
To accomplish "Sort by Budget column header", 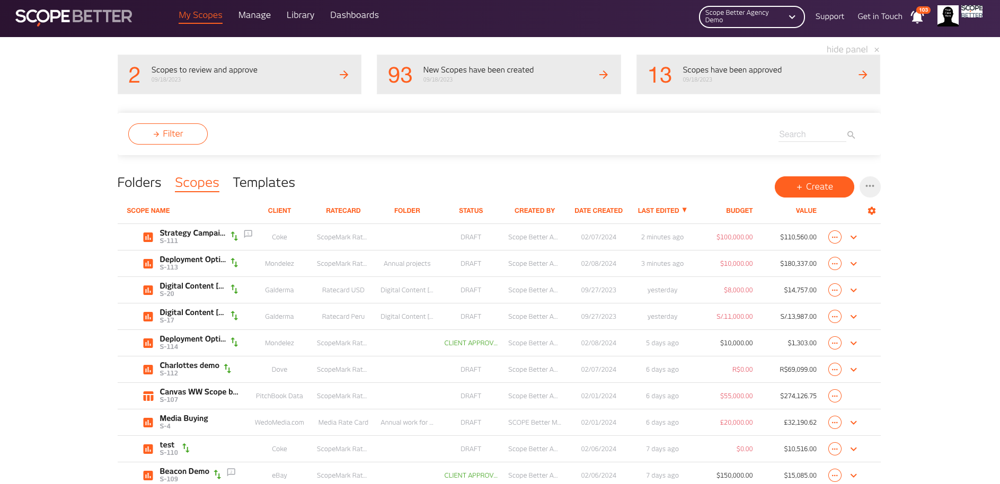I will 739,211.
